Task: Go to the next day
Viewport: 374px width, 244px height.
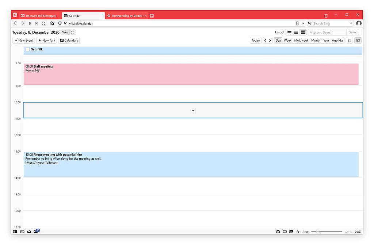Action: click(270, 40)
